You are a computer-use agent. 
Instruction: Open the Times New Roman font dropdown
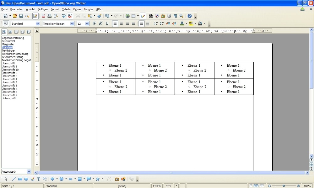point(72,24)
